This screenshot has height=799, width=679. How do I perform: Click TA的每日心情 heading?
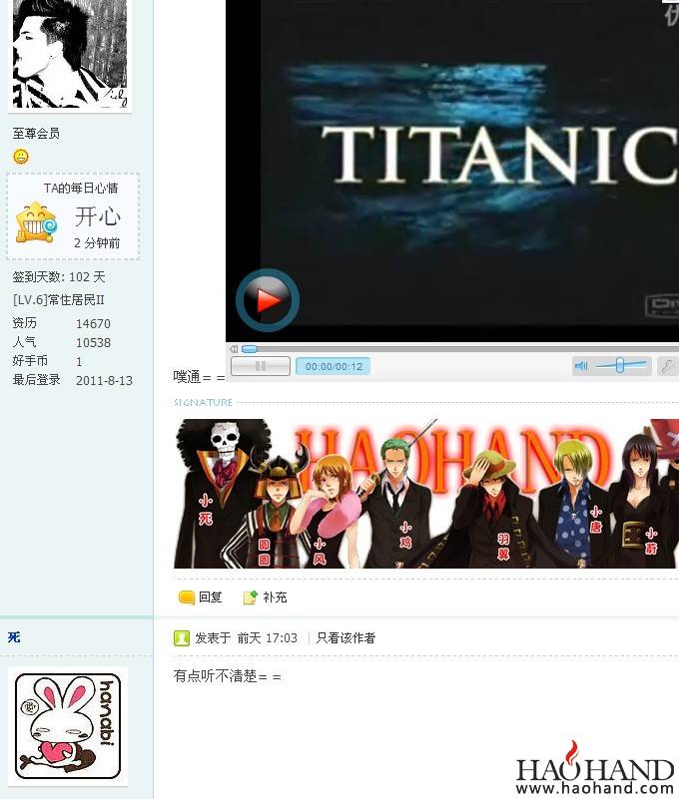point(81,189)
